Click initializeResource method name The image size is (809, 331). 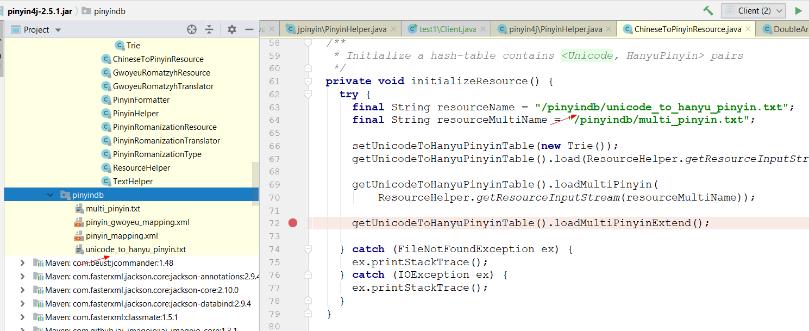point(469,82)
